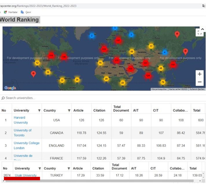Open Country column filter in upper table
This screenshot has height=184, width=206.
click(x=69, y=111)
